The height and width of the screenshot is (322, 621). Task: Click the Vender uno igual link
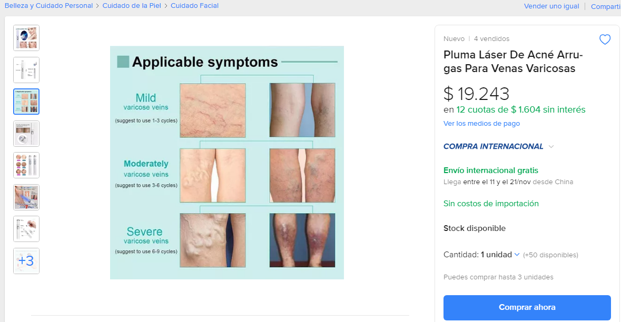(551, 6)
